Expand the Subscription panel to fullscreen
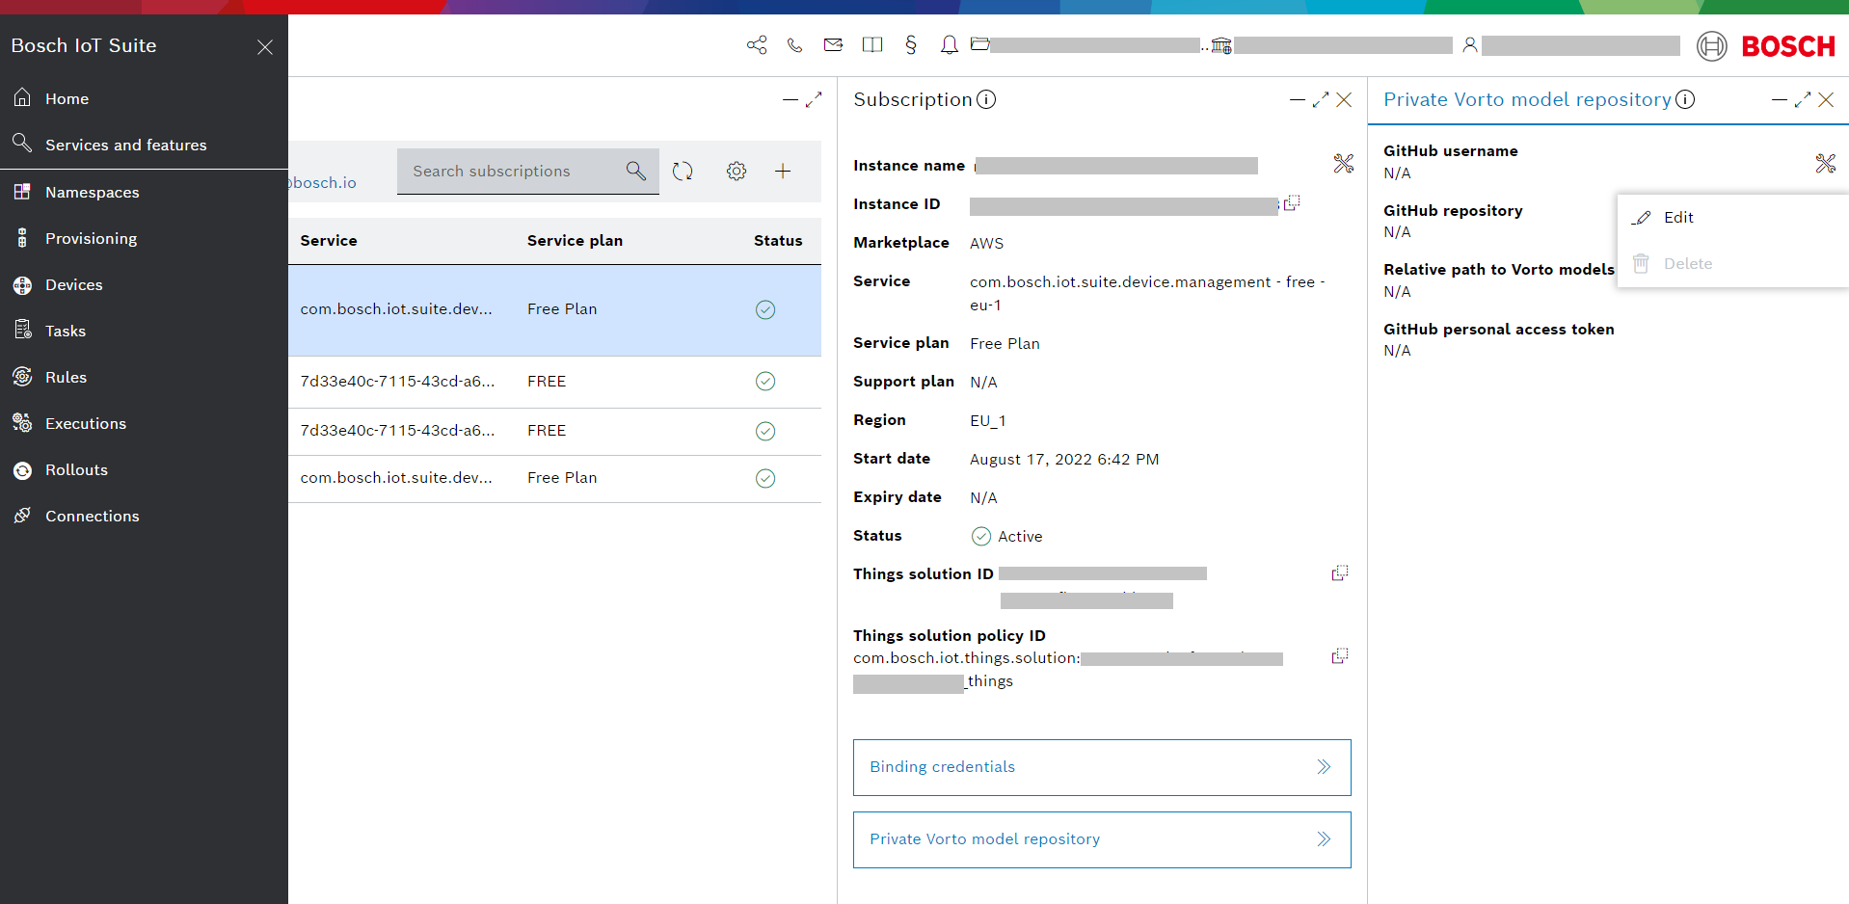 click(x=1321, y=99)
